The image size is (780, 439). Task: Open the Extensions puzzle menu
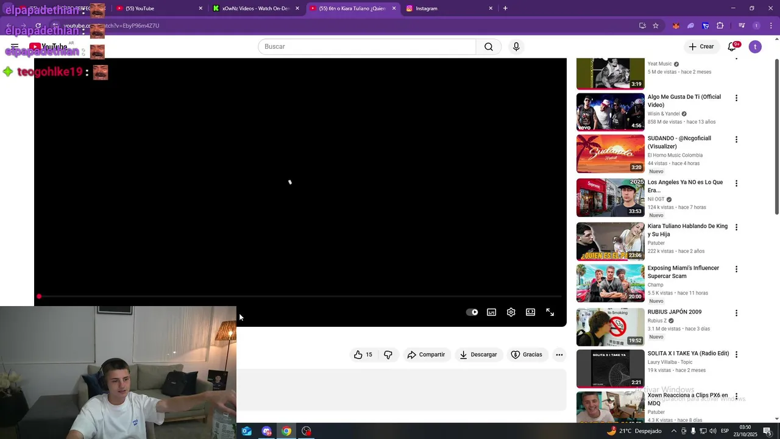tap(720, 26)
